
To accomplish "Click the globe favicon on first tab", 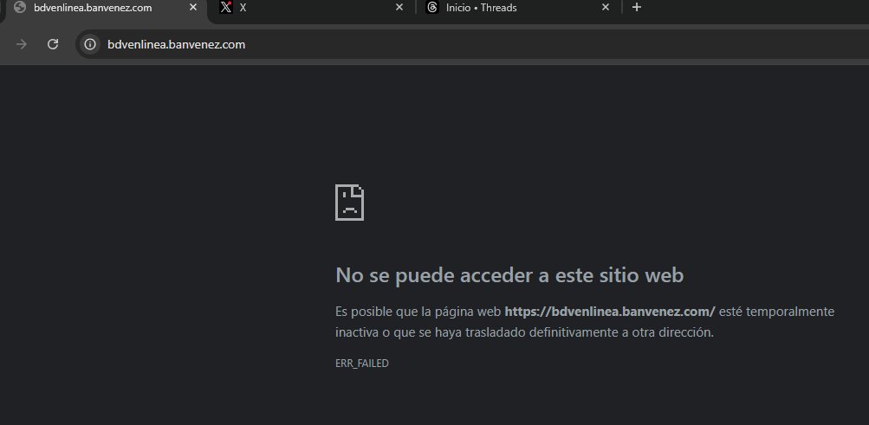I will (x=20, y=8).
